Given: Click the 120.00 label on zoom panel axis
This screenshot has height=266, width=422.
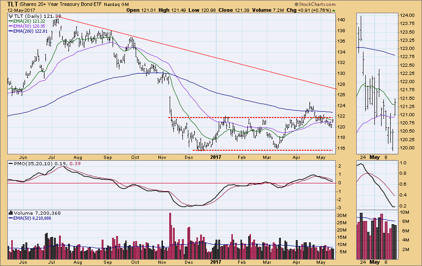Looking at the screenshot, I should (x=407, y=148).
